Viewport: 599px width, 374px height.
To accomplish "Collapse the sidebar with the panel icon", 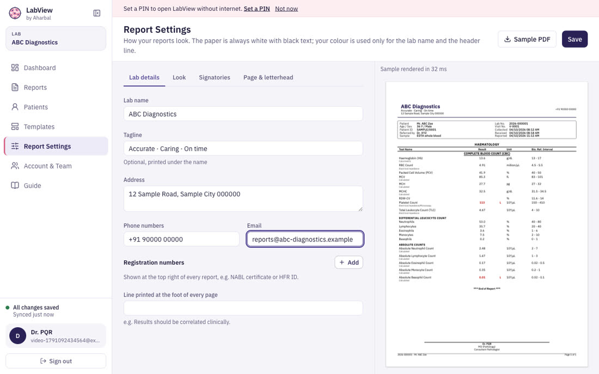I will point(97,14).
